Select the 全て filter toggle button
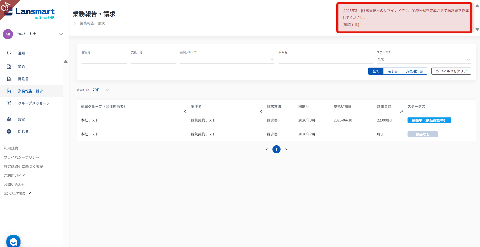Viewport: 480px width, 247px height. click(376, 71)
